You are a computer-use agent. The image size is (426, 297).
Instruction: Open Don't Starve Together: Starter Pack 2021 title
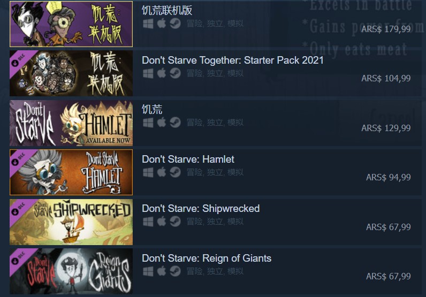(233, 60)
